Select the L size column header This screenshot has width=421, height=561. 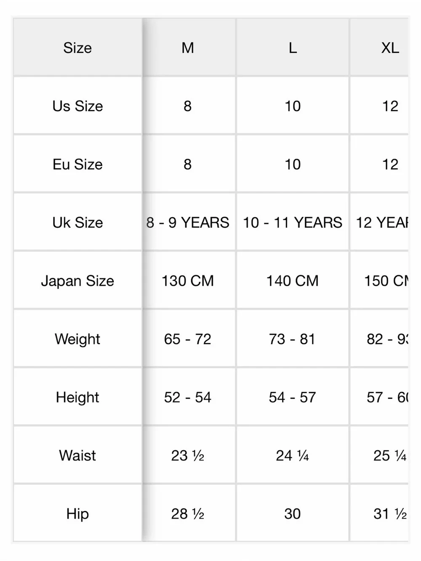point(293,48)
